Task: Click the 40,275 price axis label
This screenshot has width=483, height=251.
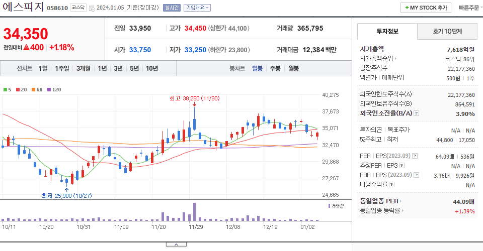Action: click(330, 95)
